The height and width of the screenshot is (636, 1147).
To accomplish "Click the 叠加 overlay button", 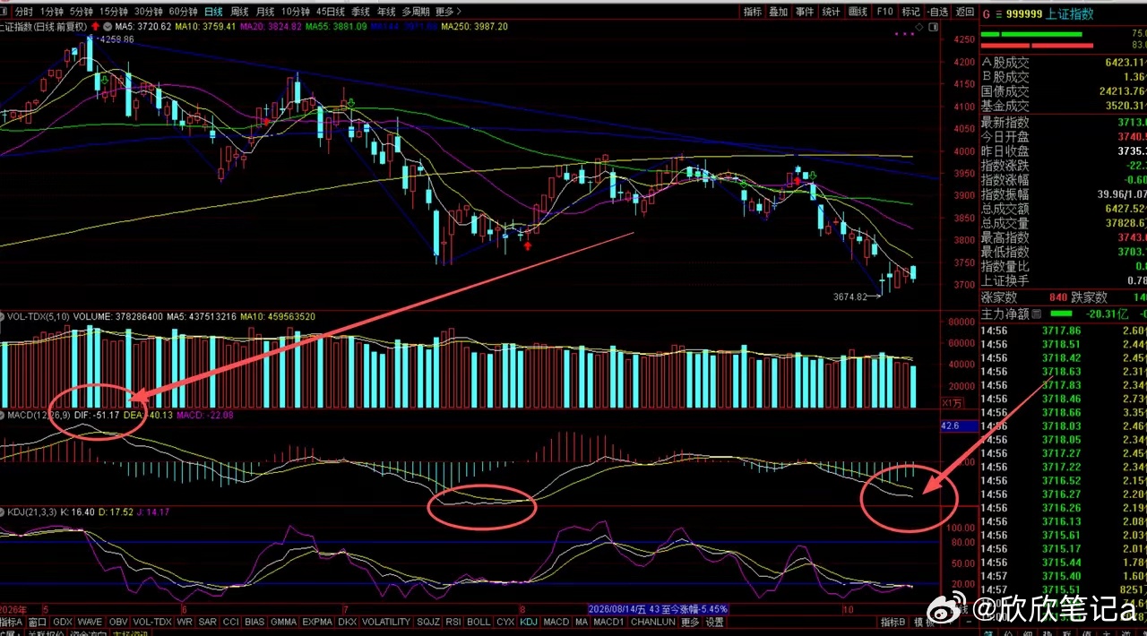I will 779,12.
